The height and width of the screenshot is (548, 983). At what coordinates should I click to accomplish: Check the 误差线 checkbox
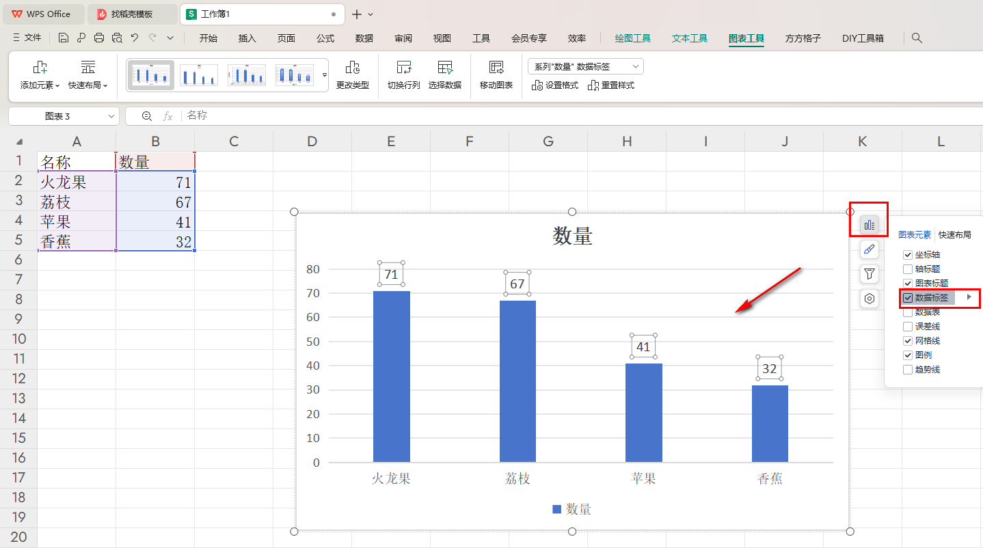pyautogui.click(x=908, y=327)
